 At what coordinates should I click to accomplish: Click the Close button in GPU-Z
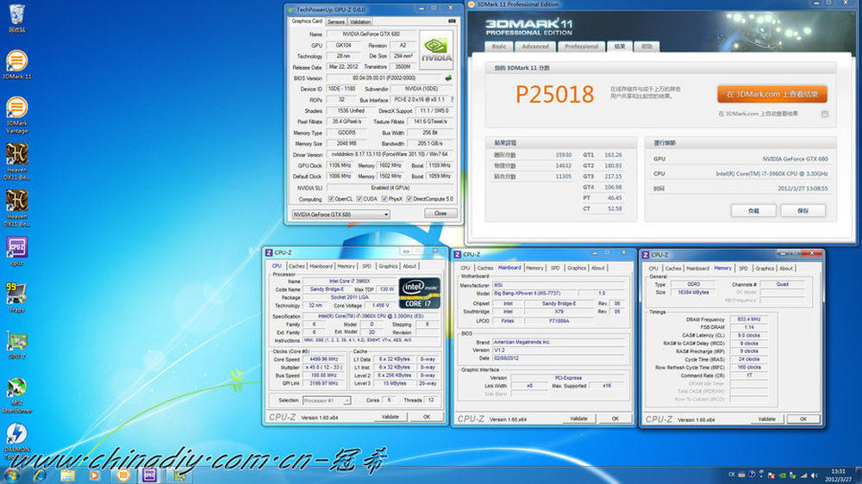(x=440, y=214)
